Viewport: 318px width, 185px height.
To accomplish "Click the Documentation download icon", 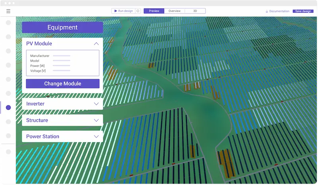I will point(267,11).
